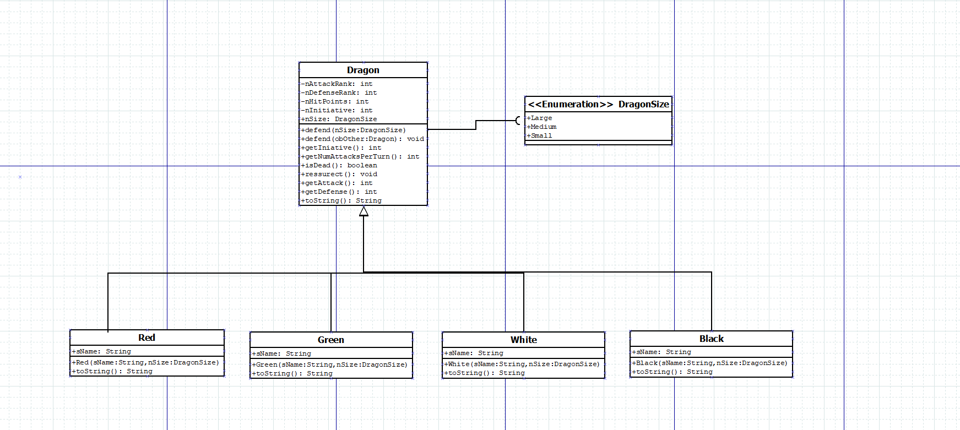Select the +defend(nSize:DragonSize) method

pyautogui.click(x=353, y=130)
